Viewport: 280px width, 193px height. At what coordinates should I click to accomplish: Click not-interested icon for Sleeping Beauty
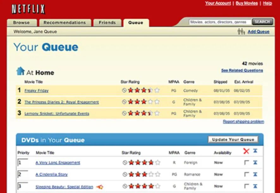(125, 186)
